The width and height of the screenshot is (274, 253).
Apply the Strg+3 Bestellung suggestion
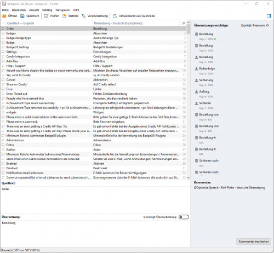pyautogui.click(x=206, y=59)
